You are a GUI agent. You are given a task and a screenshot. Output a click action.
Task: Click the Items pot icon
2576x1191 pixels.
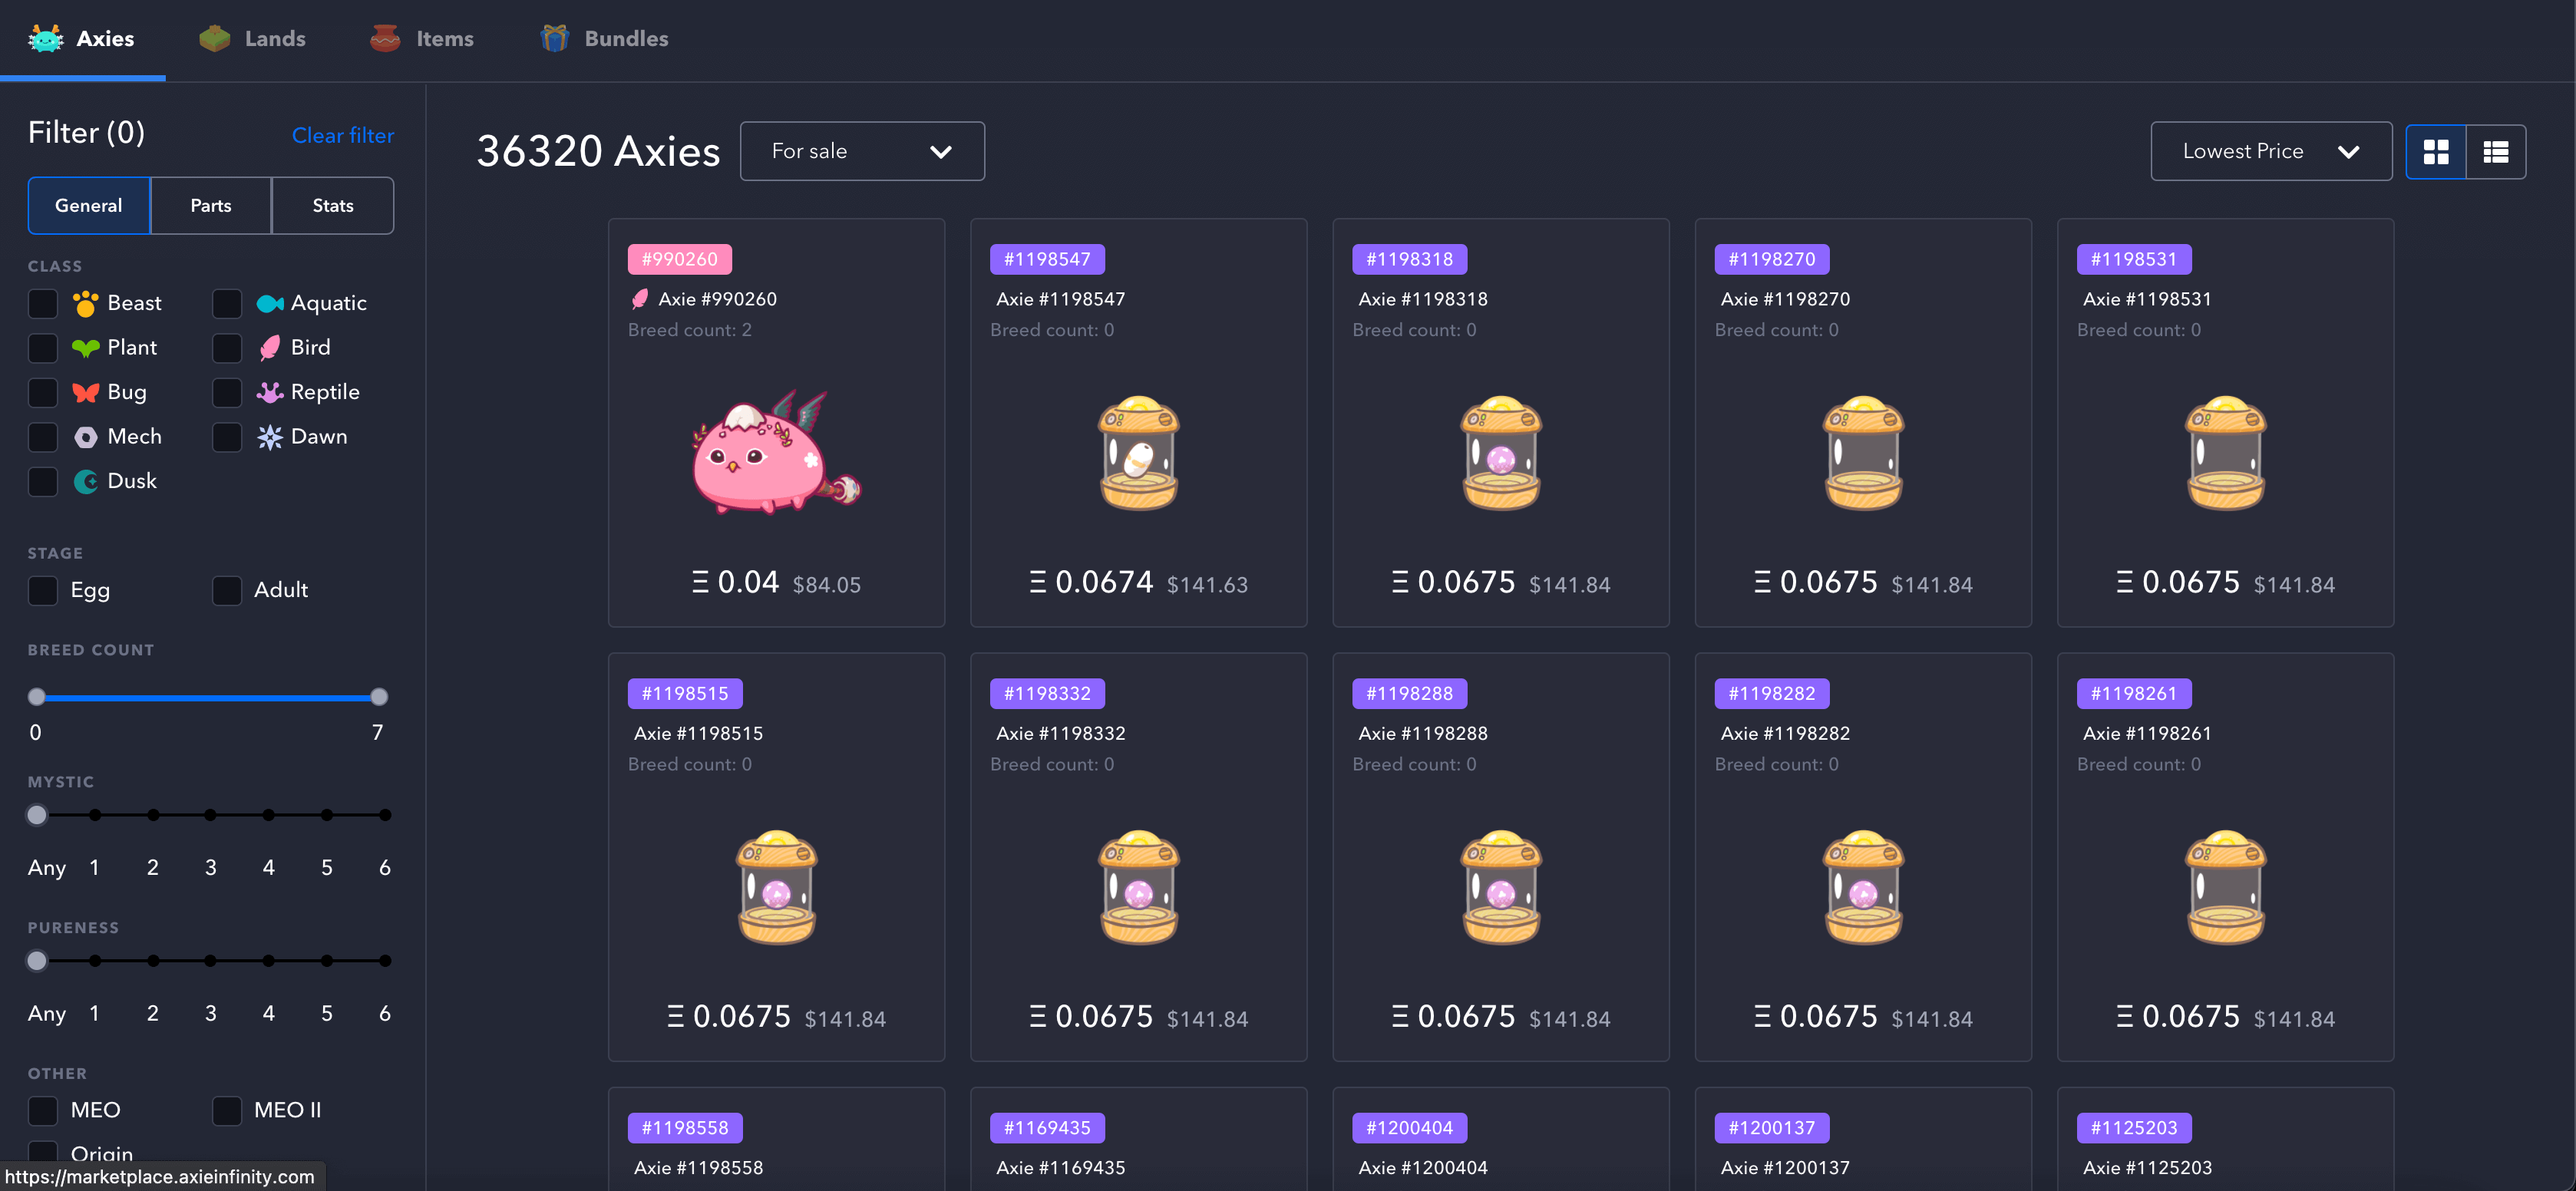point(385,39)
